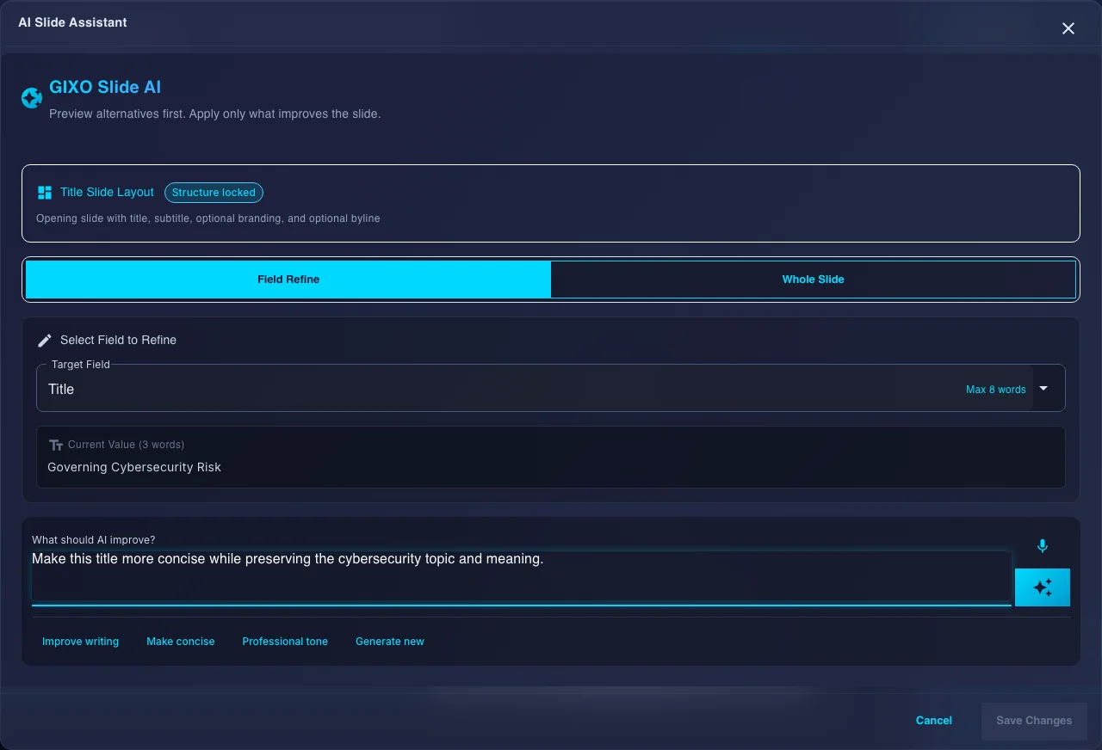Choose the Make concise suggestion

pyautogui.click(x=181, y=642)
